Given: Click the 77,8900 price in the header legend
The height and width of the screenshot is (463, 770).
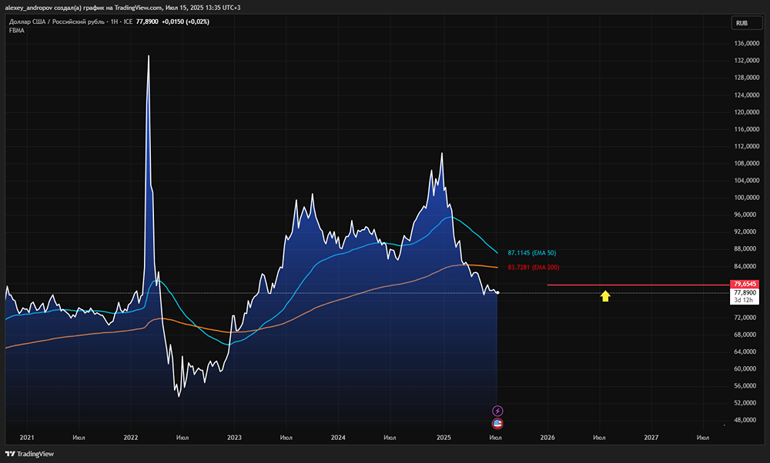Looking at the screenshot, I should (x=147, y=22).
